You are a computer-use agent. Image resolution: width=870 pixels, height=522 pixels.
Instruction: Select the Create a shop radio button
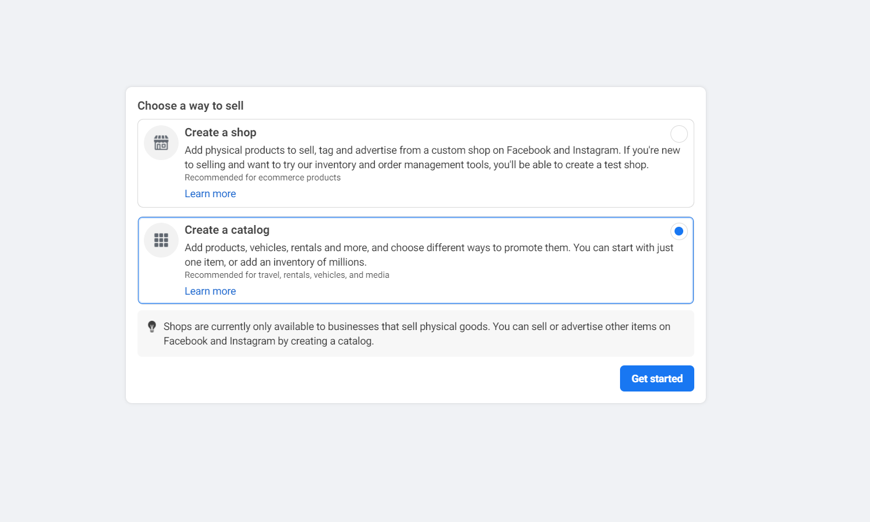(679, 134)
